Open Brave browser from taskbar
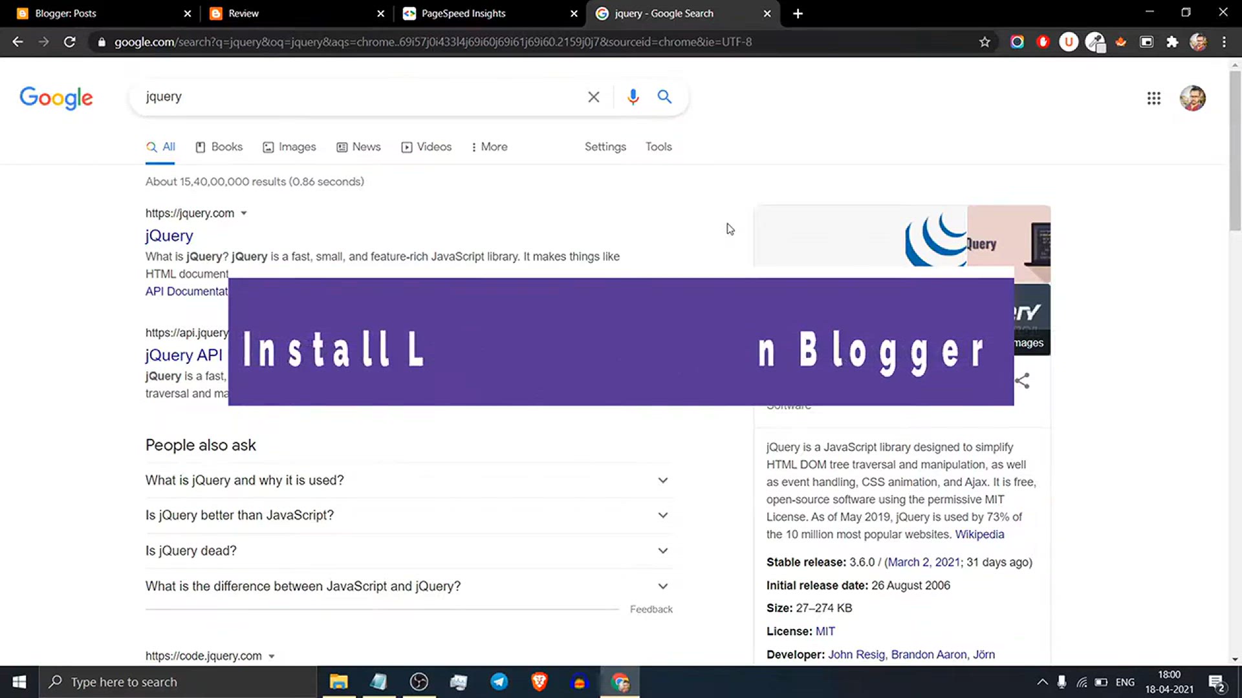Screen dimensions: 1242x698 point(539,682)
